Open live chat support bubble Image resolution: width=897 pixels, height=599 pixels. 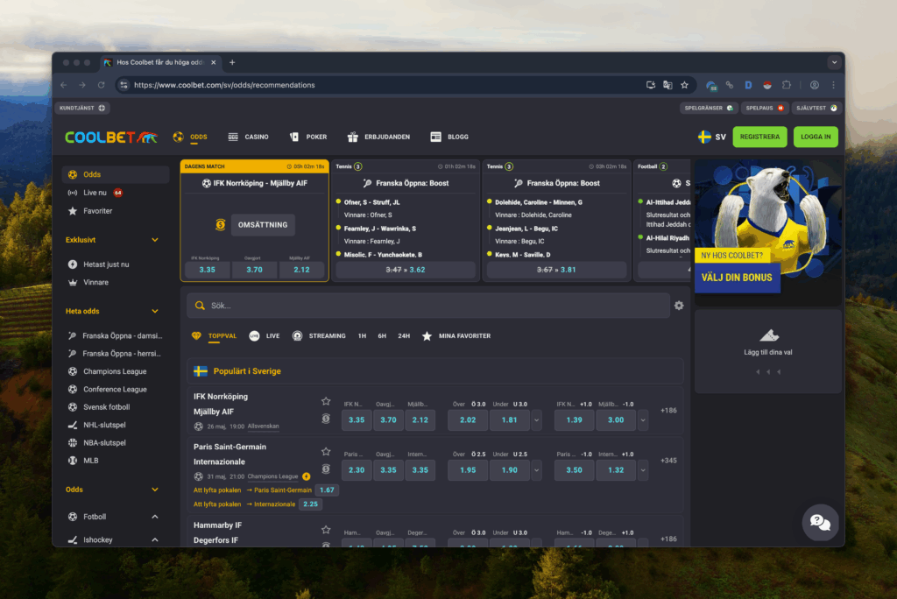820,522
